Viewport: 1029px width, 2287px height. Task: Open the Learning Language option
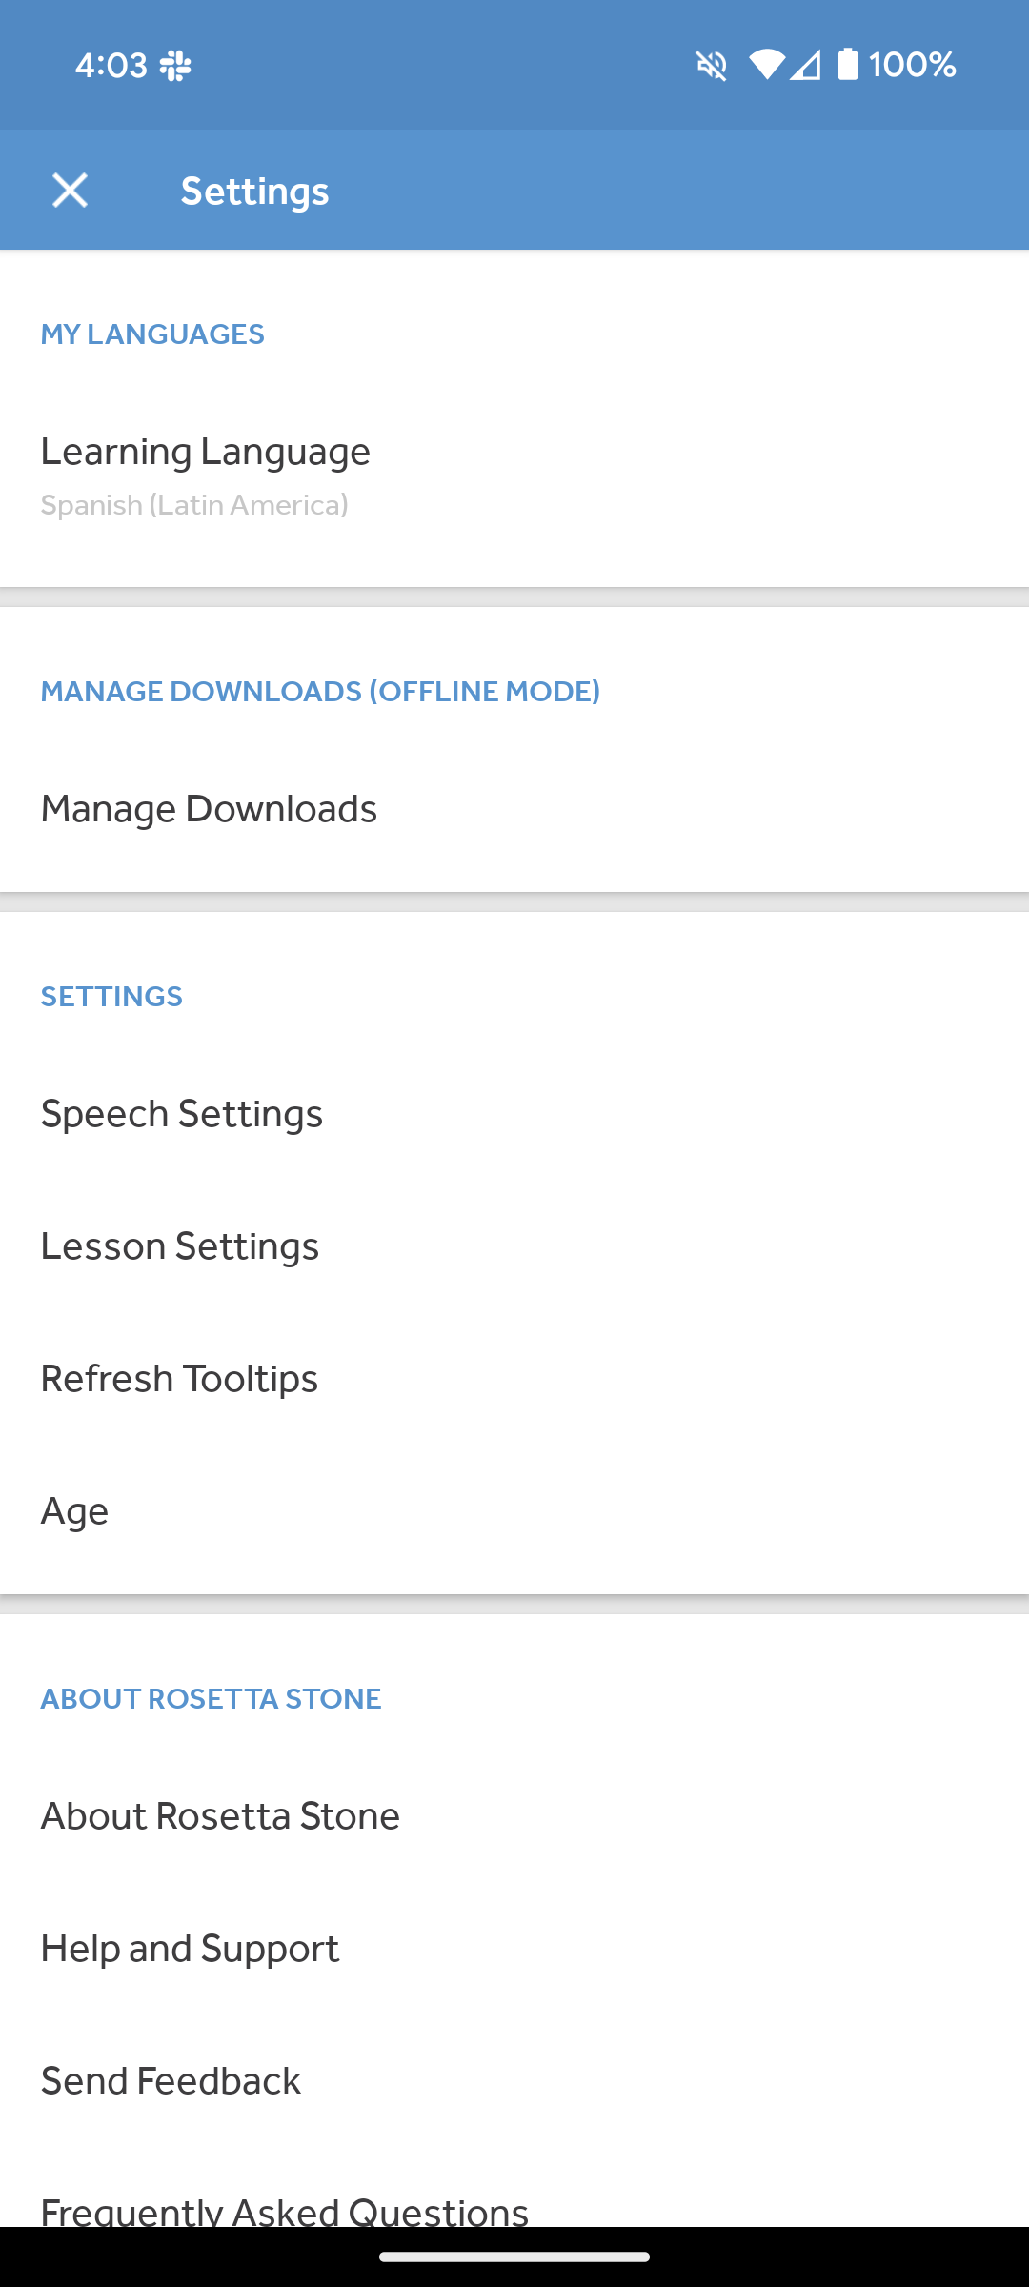coord(514,475)
